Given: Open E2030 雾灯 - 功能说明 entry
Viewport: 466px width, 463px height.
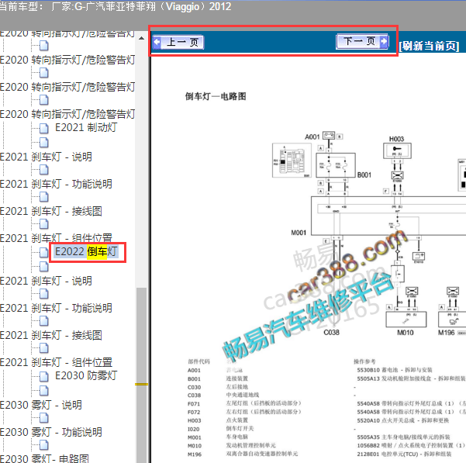Looking at the screenshot, I should pos(51,432).
